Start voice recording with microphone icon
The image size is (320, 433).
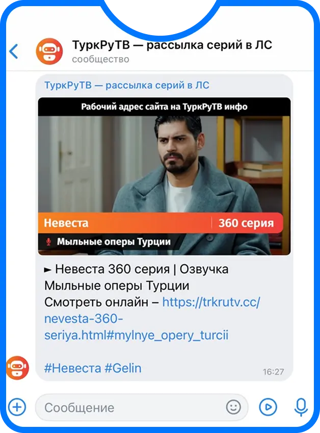(x=301, y=407)
